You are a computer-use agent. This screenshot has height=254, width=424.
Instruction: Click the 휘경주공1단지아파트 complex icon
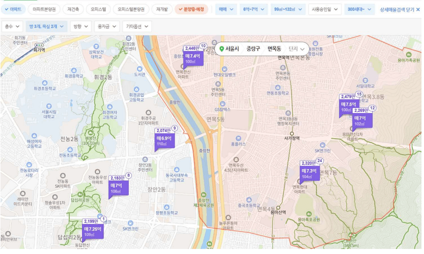(148, 112)
